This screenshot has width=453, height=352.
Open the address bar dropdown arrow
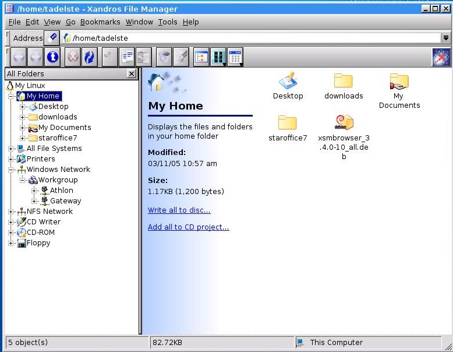point(446,38)
